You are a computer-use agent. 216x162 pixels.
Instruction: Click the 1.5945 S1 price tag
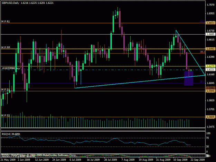pos(210,91)
